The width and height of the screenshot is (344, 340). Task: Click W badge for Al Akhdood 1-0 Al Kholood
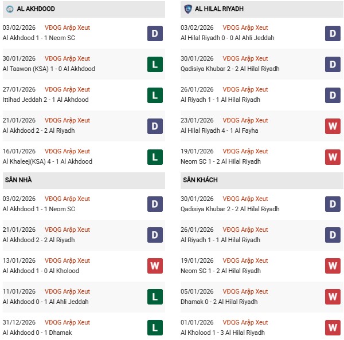pos(155,266)
